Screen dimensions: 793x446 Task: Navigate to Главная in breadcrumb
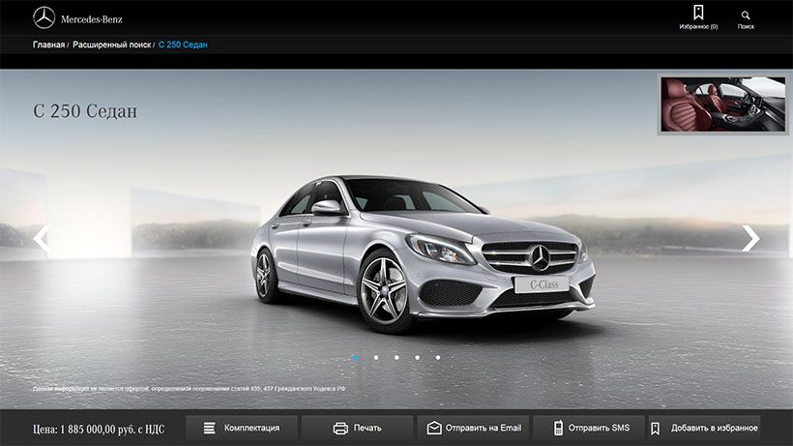click(x=48, y=45)
